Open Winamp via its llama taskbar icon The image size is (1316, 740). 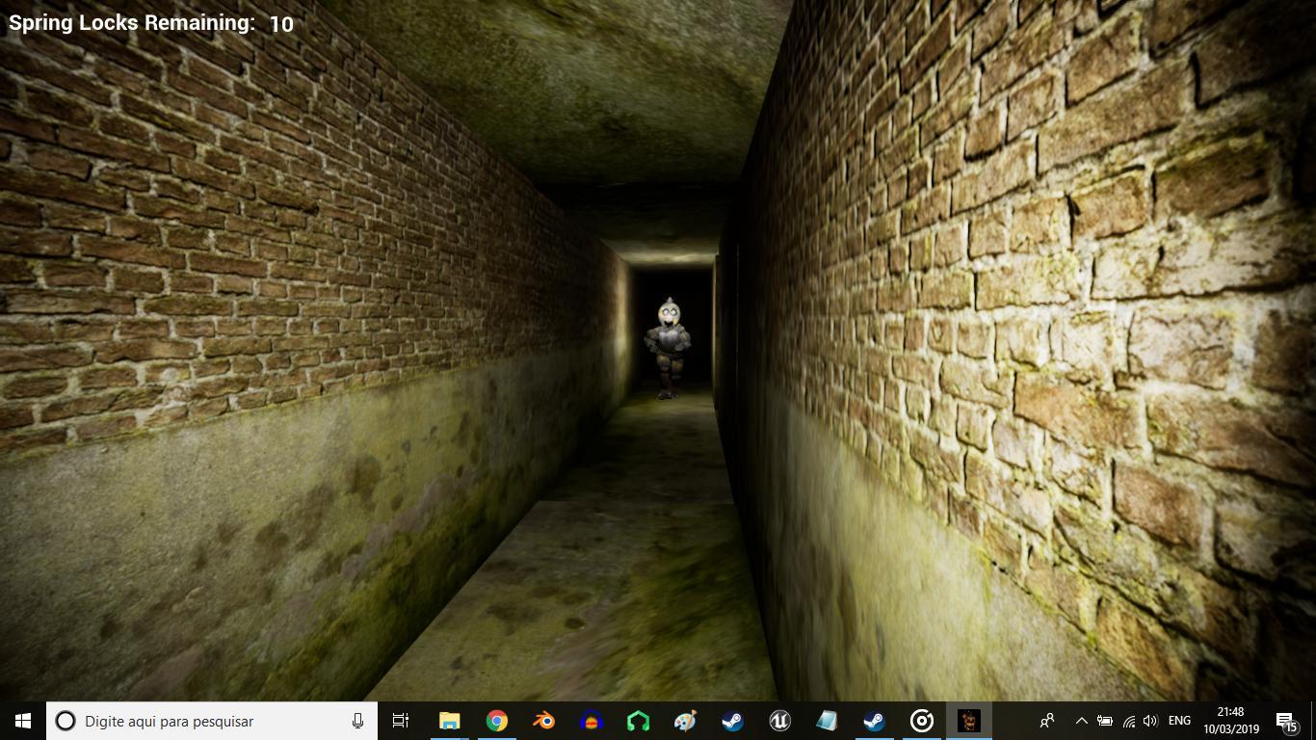(592, 720)
